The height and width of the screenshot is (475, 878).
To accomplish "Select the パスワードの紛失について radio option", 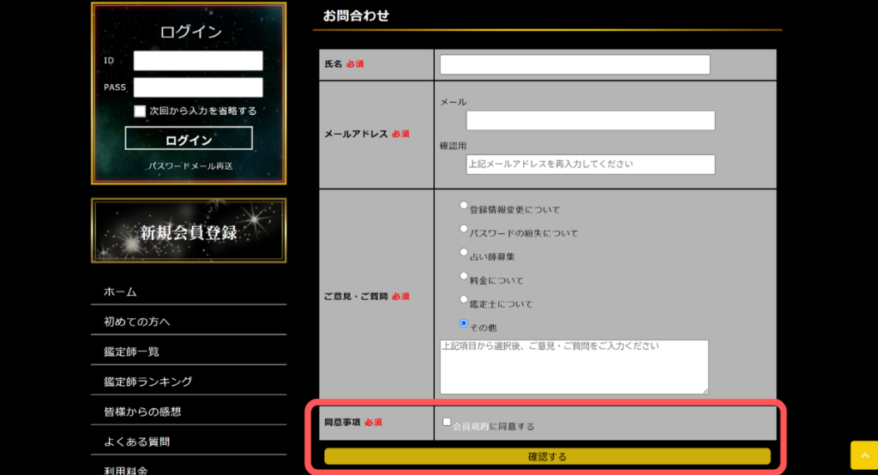I will click(464, 229).
